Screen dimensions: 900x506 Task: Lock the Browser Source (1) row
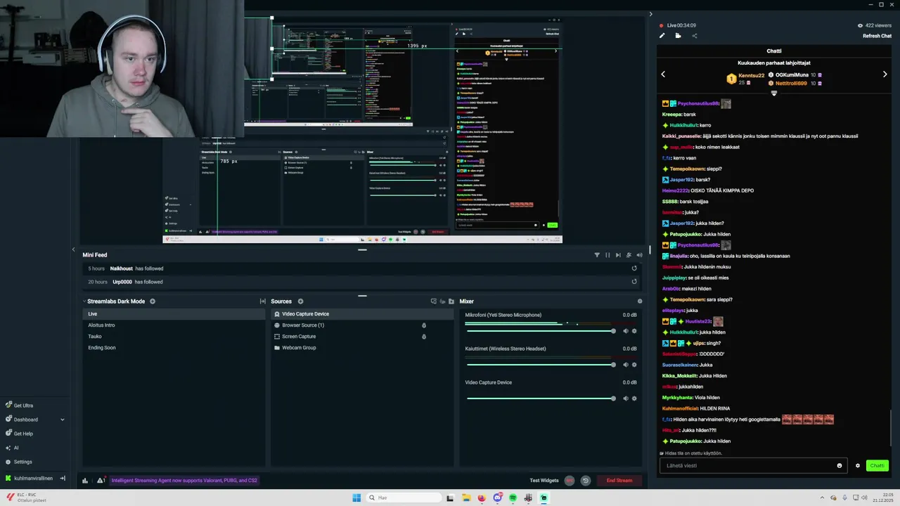point(423,325)
